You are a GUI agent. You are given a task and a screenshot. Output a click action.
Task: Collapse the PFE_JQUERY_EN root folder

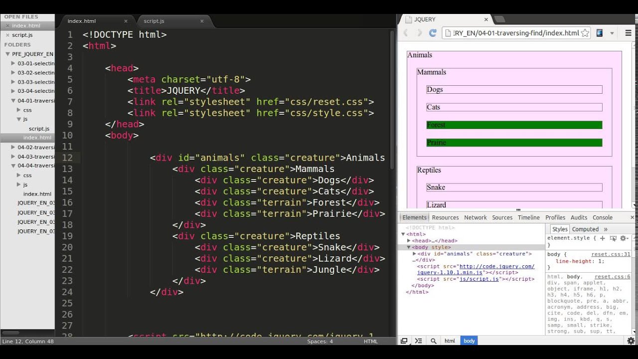pyautogui.click(x=7, y=54)
